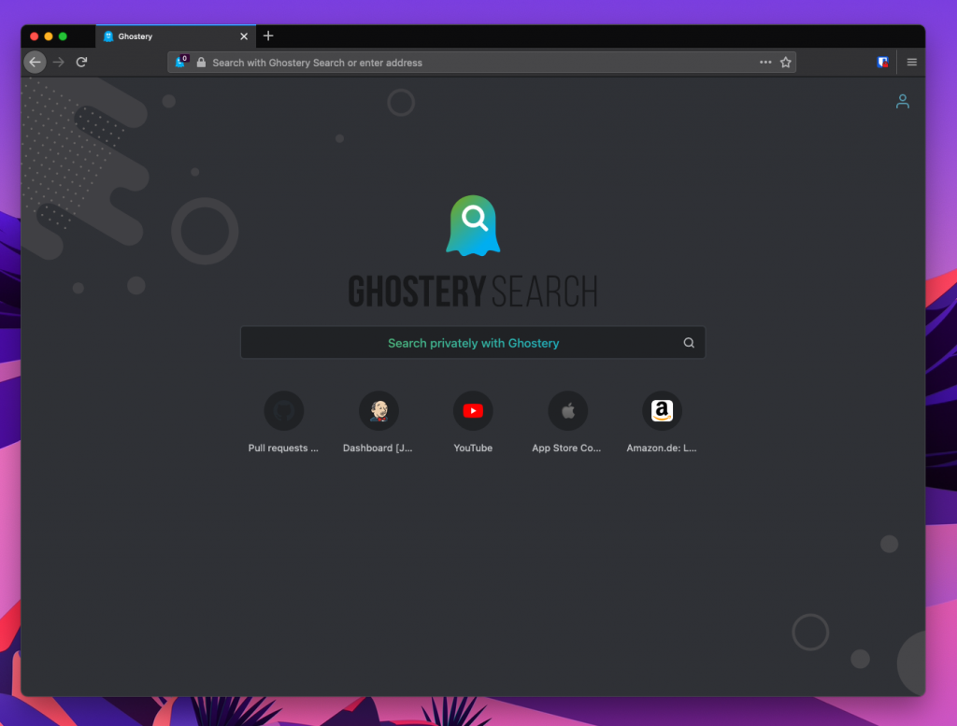This screenshot has height=726, width=957.
Task: Open the shield extension icon in the toolbar
Action: click(x=882, y=63)
